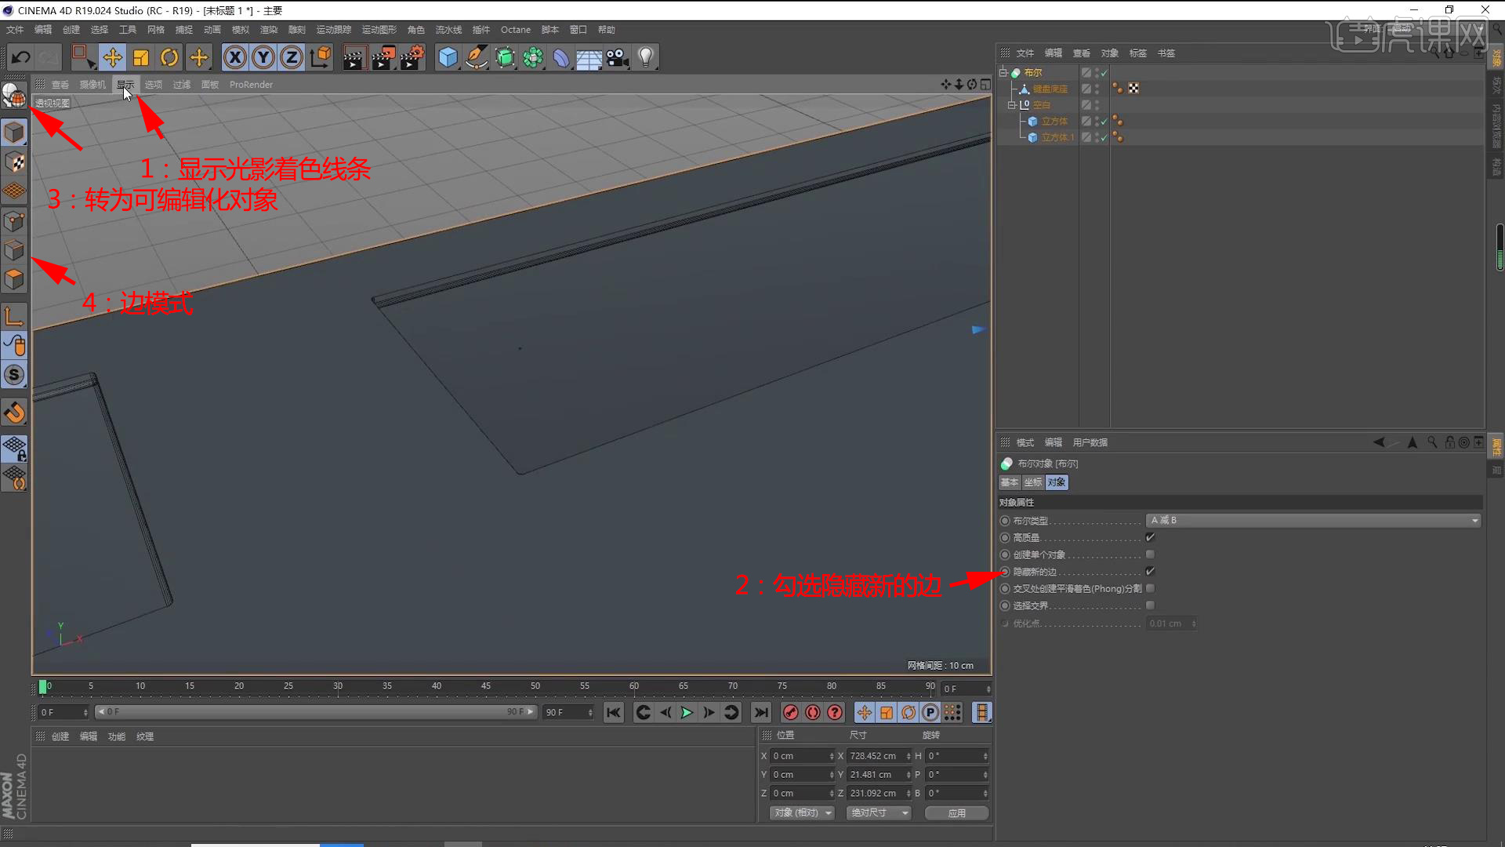Image resolution: width=1505 pixels, height=847 pixels.
Task: Open the 显示 viewport menu
Action: 125,85
